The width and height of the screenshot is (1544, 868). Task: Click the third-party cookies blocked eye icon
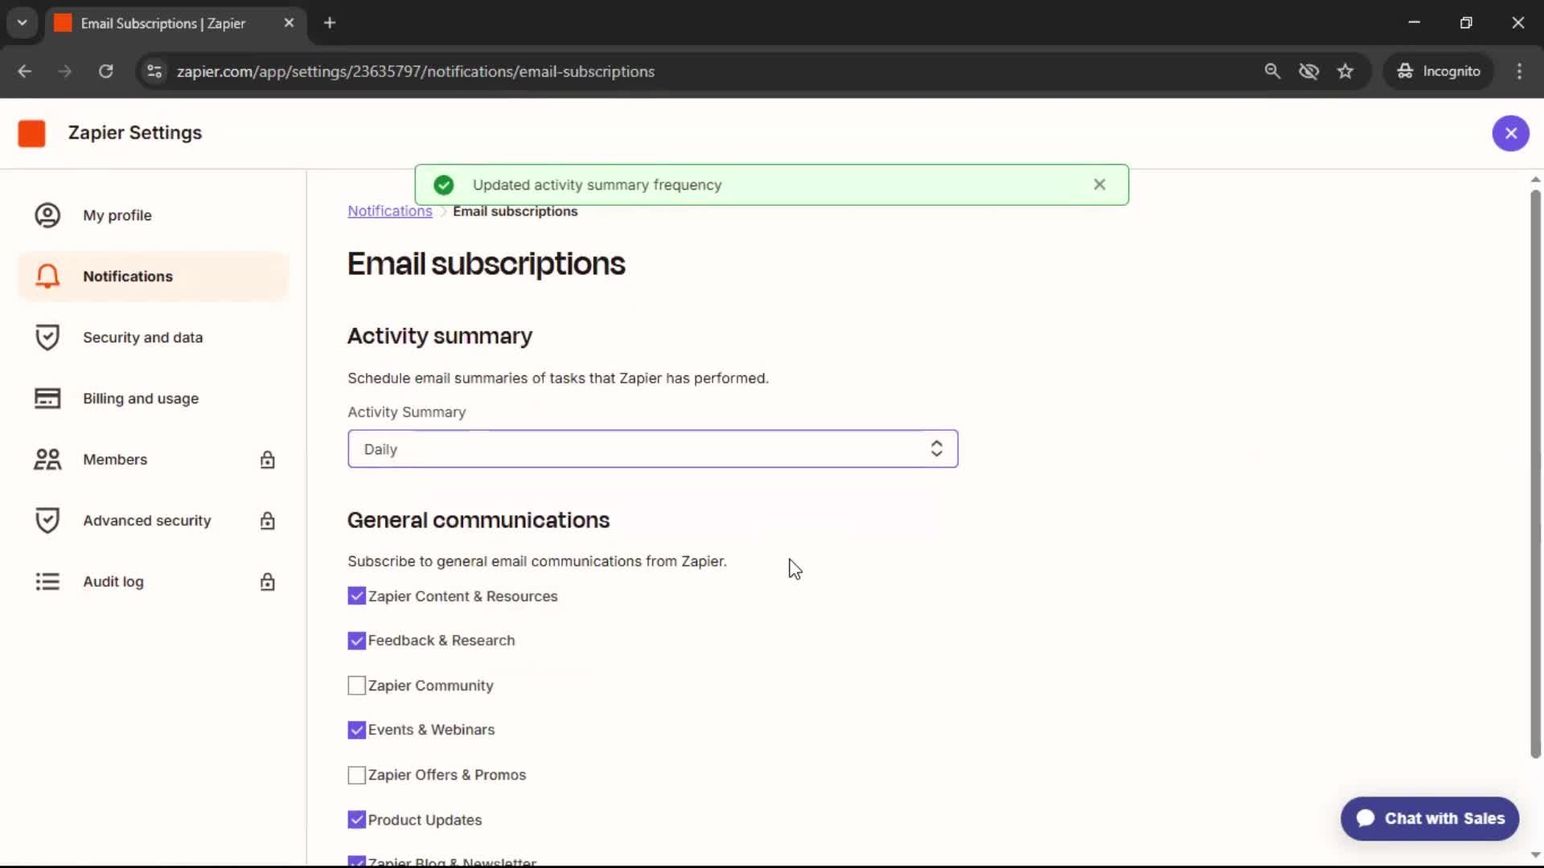point(1308,72)
